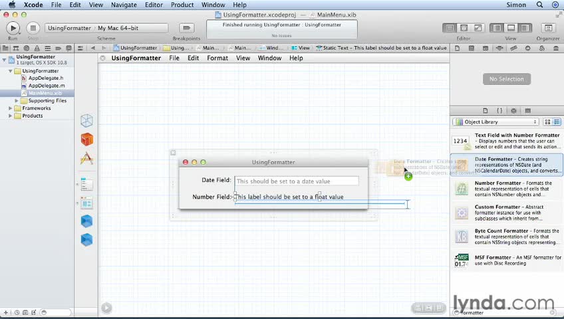Toggle the Navigator pane view button
The height and width of the screenshot is (319, 564).
pos(497,28)
